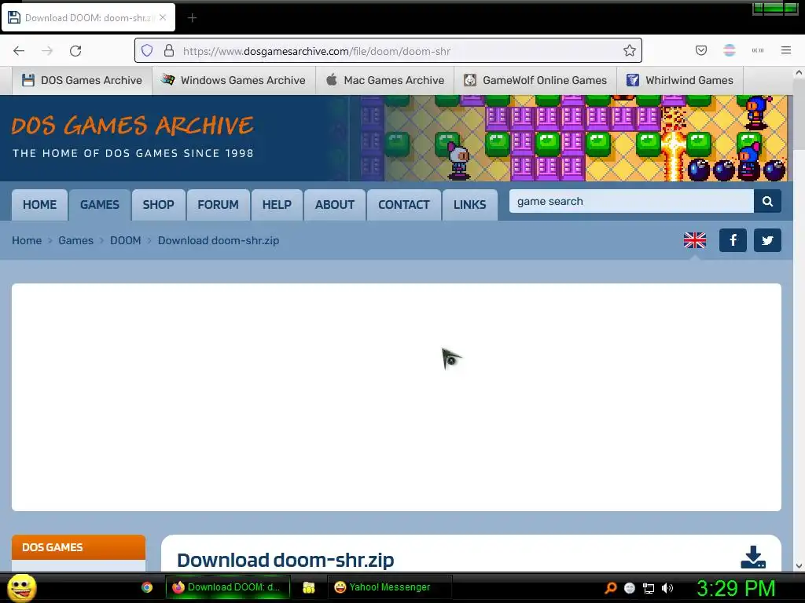Open the FORUM navigation item

(219, 205)
